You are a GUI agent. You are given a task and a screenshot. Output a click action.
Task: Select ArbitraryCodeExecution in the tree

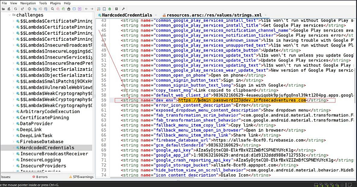click(50, 112)
